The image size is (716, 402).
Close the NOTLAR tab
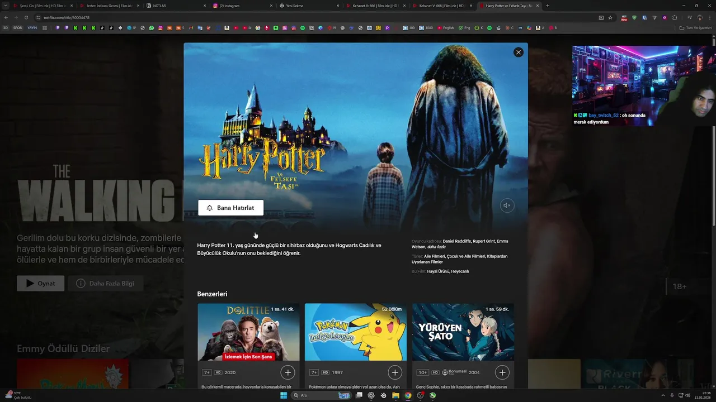pyautogui.click(x=205, y=6)
